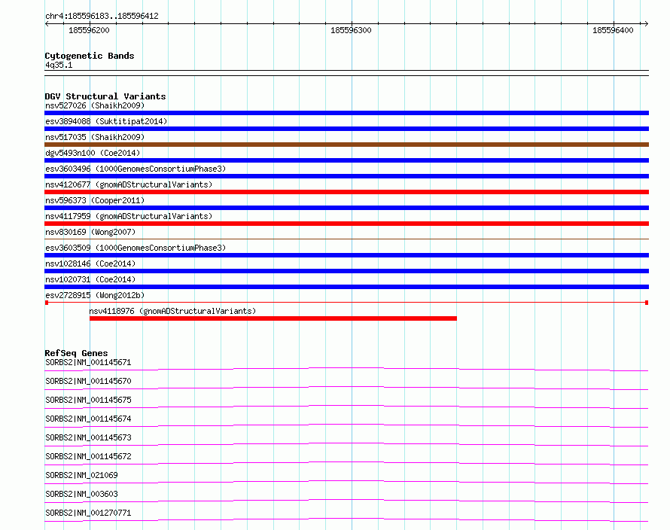
Task: Click nsv4120677 (gnomADStructuralVariants) label
Action: [129, 184]
